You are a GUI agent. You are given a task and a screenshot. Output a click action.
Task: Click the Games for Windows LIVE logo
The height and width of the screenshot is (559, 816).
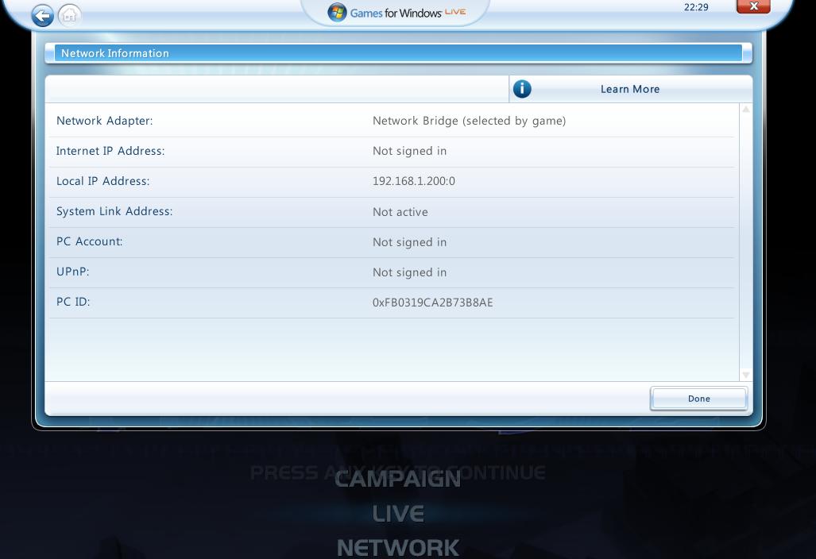point(396,13)
